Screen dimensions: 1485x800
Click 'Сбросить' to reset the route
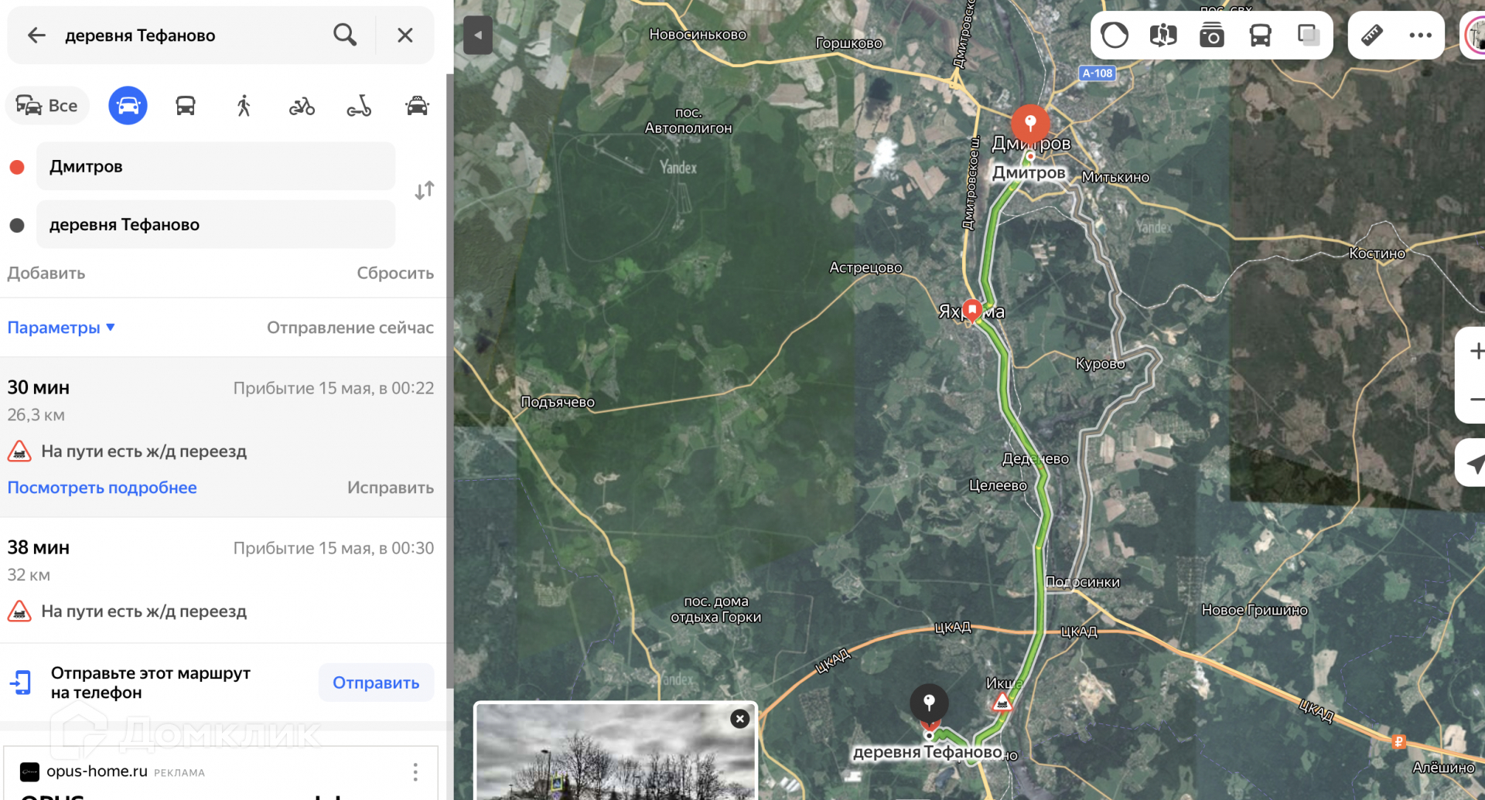point(395,274)
